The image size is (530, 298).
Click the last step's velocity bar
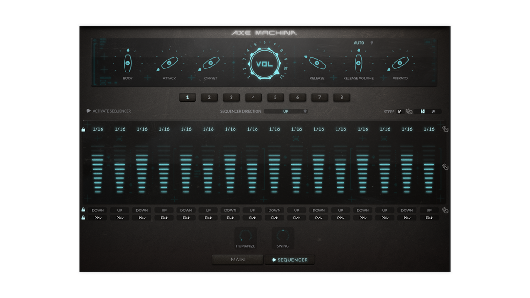pyautogui.click(x=429, y=170)
